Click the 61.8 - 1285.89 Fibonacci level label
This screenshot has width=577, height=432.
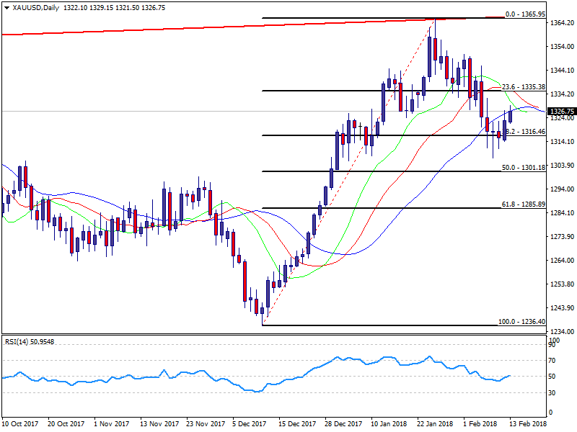524,204
